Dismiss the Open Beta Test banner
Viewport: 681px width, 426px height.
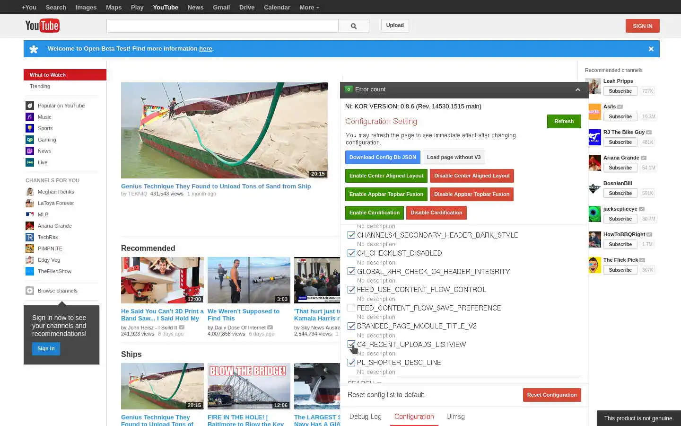click(651, 49)
